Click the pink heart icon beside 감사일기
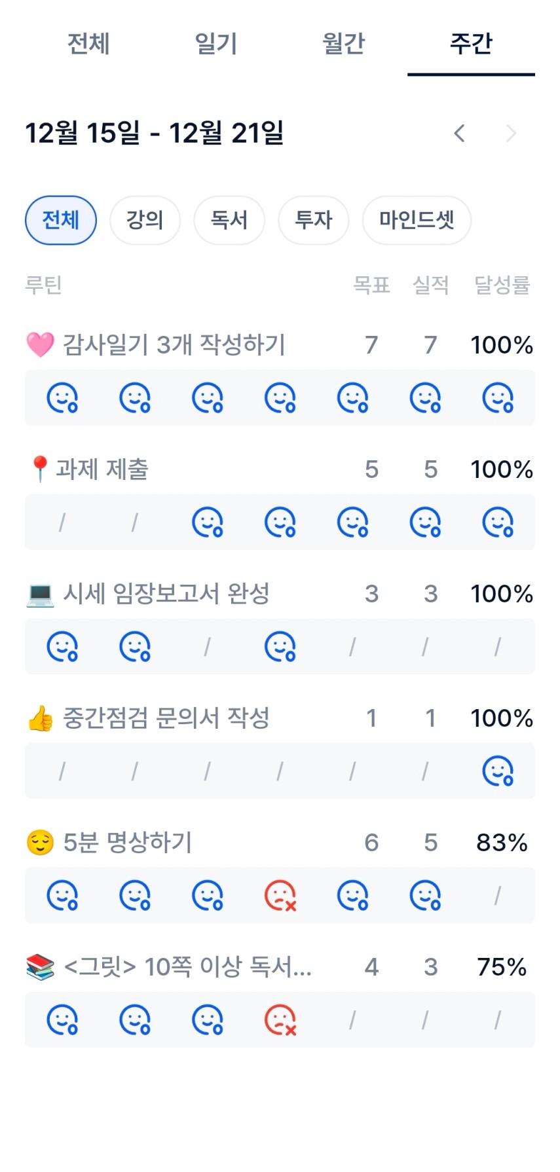The image size is (560, 1172). (x=40, y=344)
